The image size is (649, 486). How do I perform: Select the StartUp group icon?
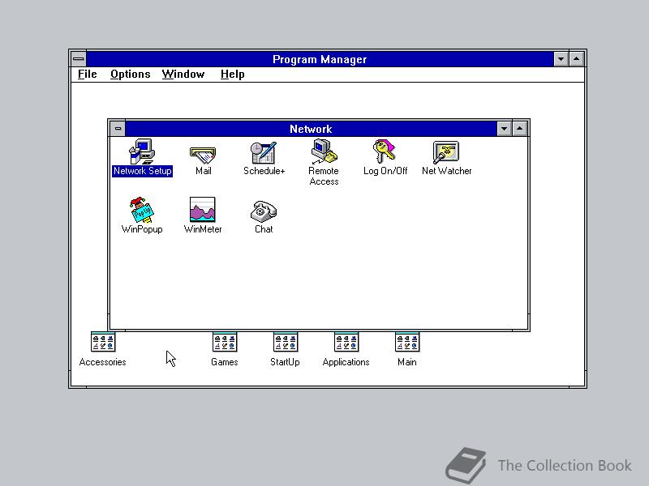286,342
